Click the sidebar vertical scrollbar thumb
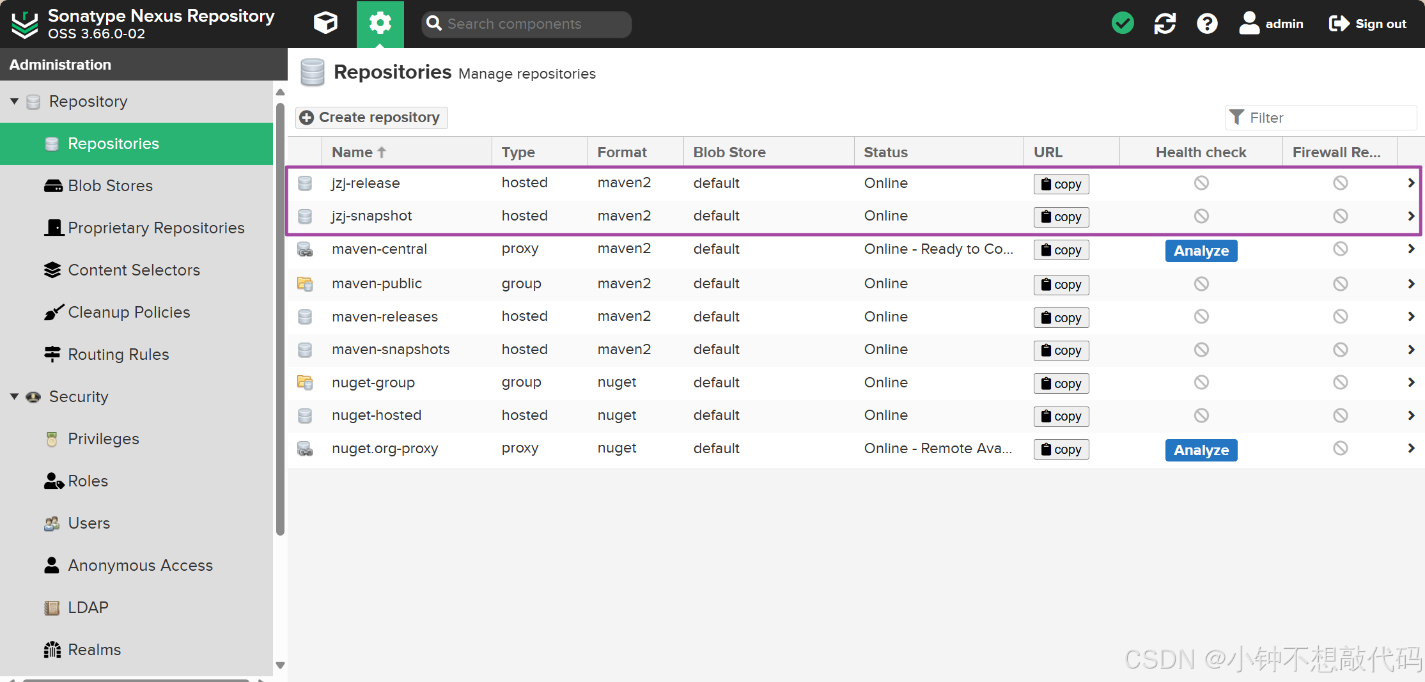The image size is (1425, 682). tap(280, 320)
